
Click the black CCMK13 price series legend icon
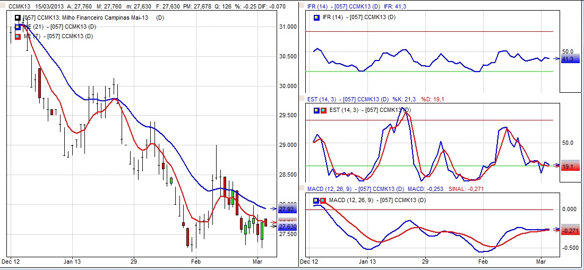(x=18, y=18)
